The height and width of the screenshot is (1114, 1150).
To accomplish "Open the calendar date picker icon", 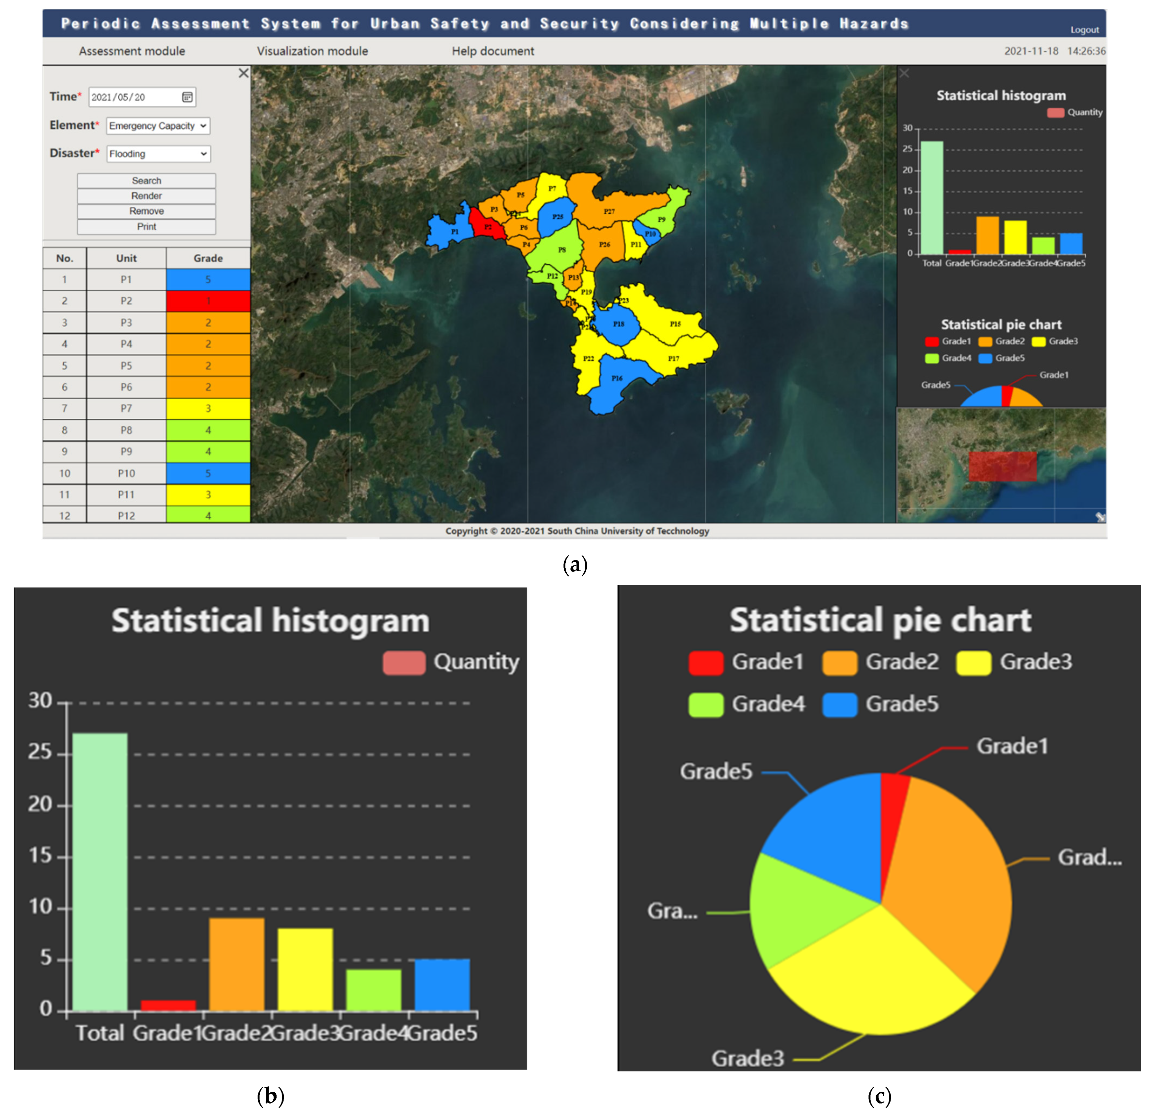I will pos(187,97).
